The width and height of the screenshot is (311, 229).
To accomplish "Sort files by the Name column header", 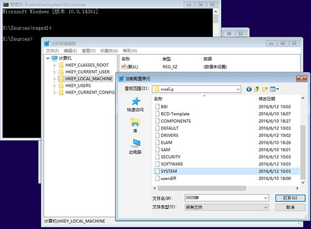I will [205, 98].
